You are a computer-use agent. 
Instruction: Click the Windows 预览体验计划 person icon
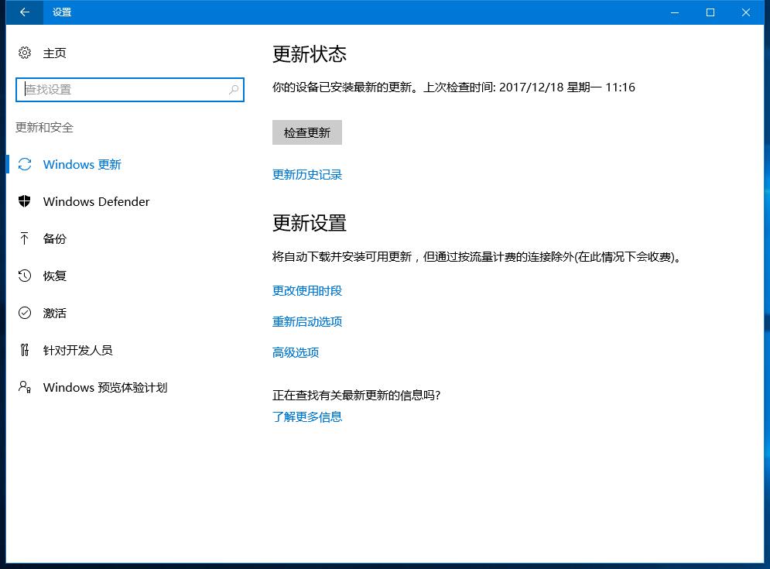pyautogui.click(x=25, y=387)
